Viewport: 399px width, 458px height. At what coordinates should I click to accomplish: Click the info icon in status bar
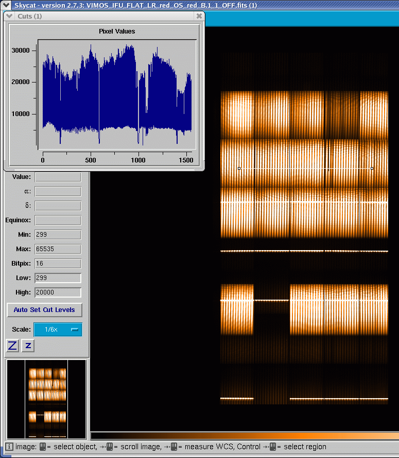click(9, 447)
